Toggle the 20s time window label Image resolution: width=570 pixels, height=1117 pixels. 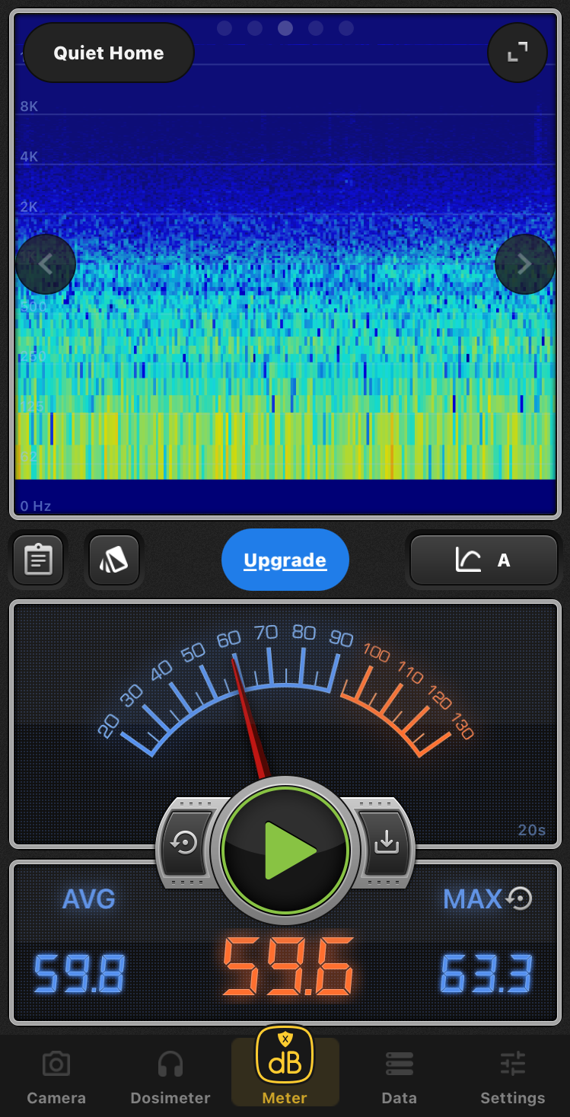531,830
